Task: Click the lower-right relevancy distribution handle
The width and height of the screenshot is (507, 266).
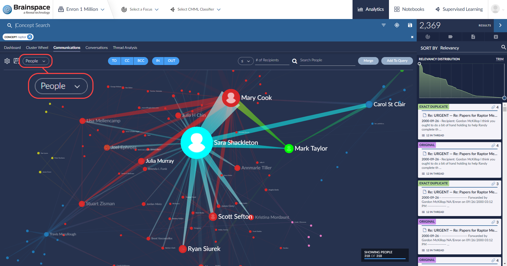Action: point(504,98)
